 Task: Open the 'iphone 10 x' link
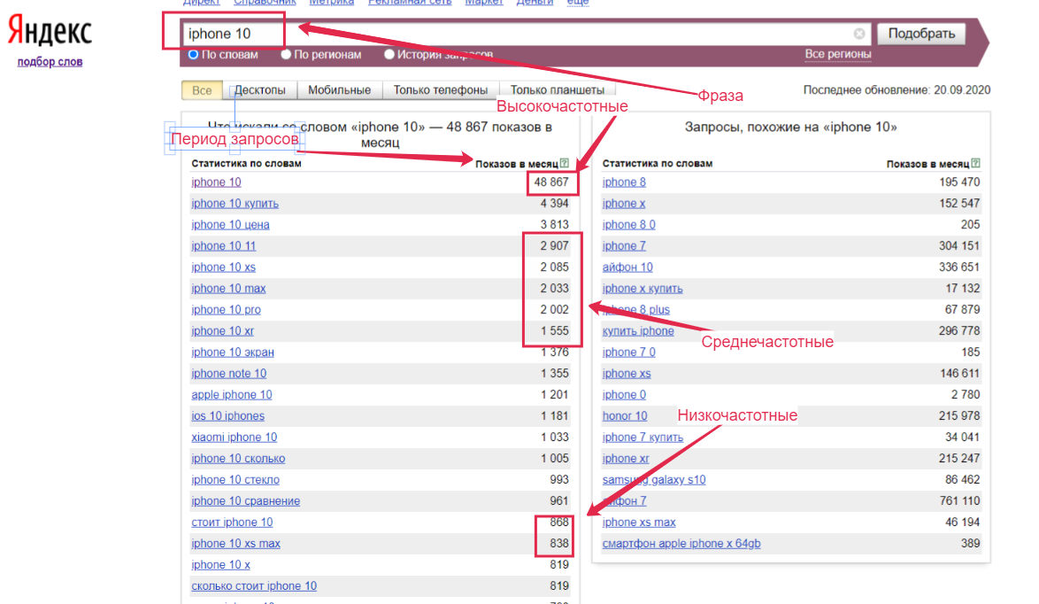click(x=220, y=564)
